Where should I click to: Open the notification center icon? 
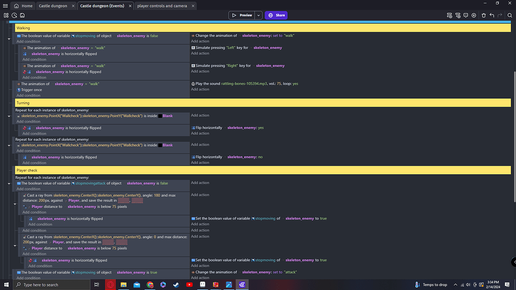click(507, 285)
